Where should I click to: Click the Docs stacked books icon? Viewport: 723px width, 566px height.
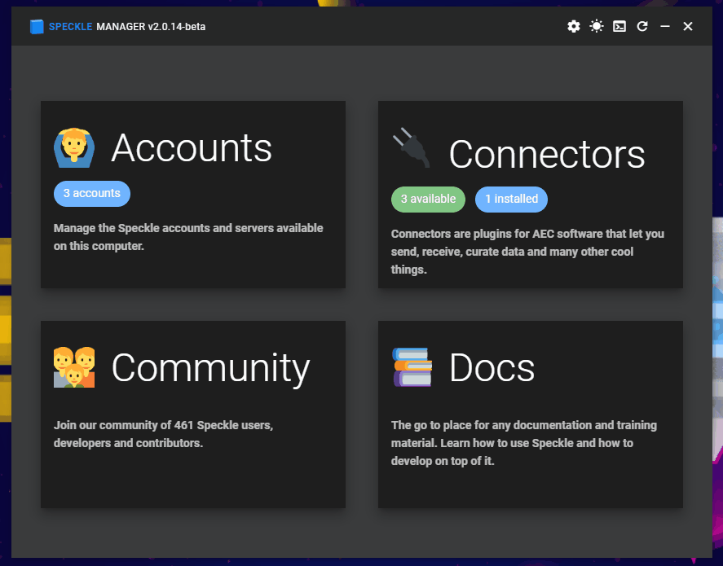[x=412, y=367]
